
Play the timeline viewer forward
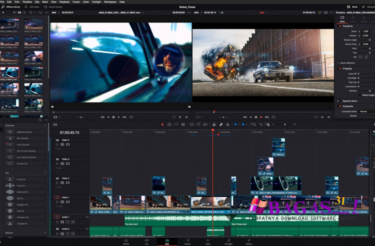point(261,117)
